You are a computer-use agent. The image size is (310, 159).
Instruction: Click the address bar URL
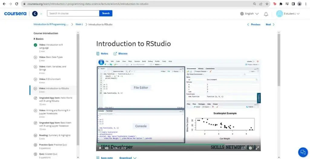(x=88, y=4)
